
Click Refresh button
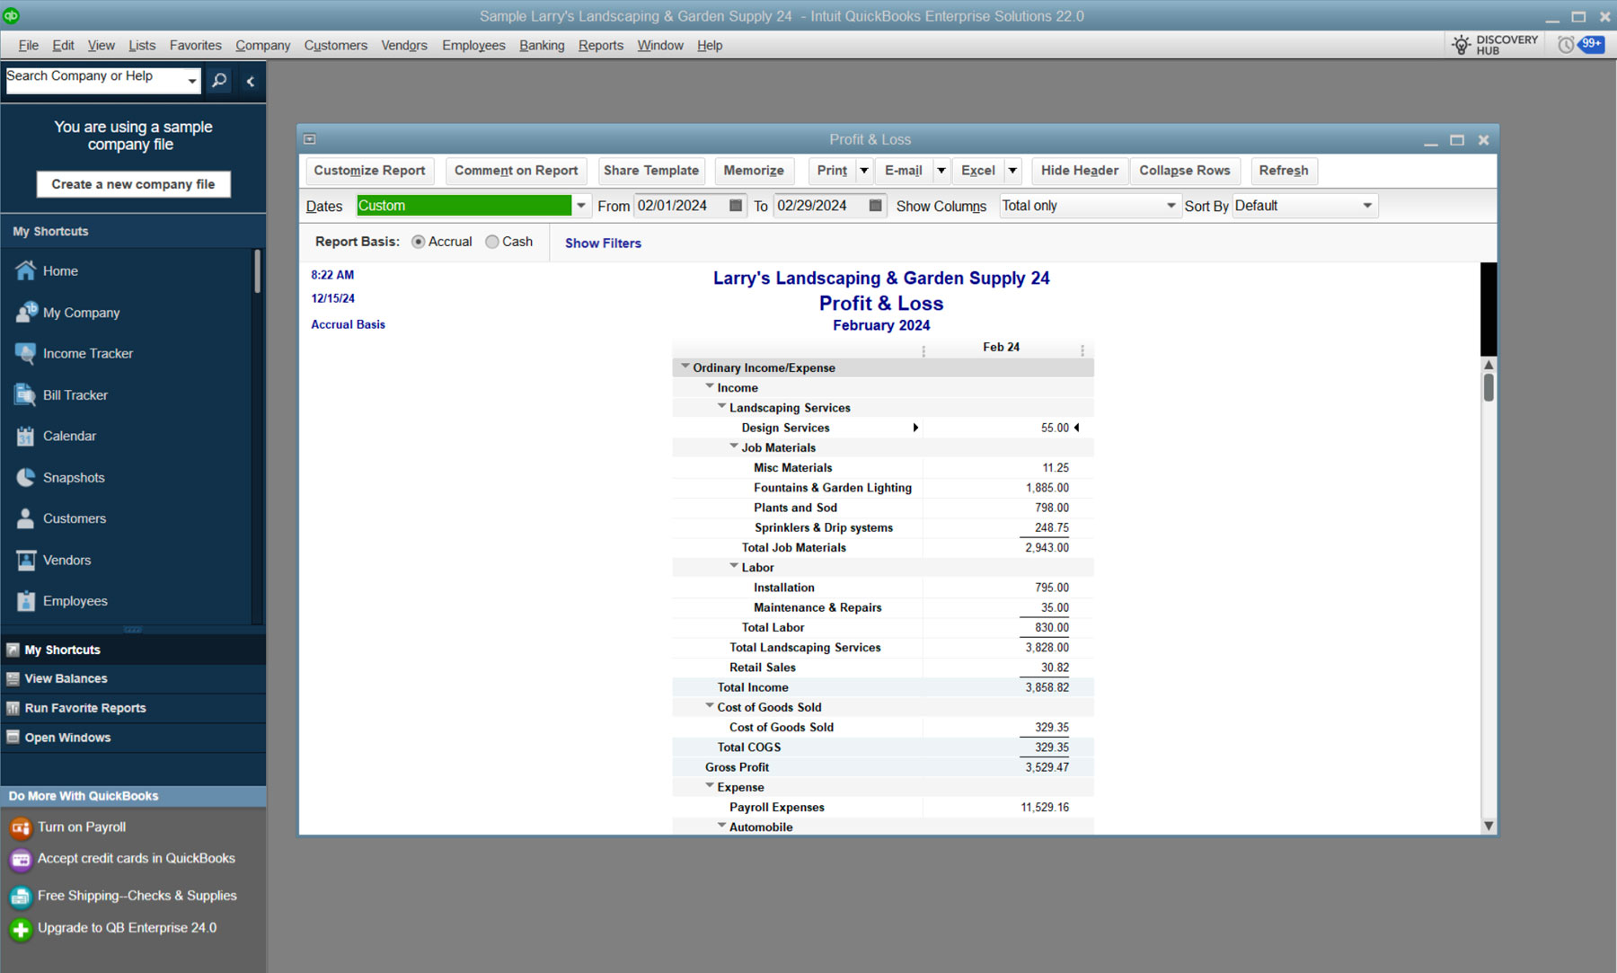[x=1284, y=171]
